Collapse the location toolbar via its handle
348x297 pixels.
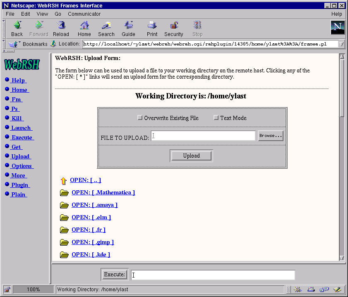tap(4, 44)
